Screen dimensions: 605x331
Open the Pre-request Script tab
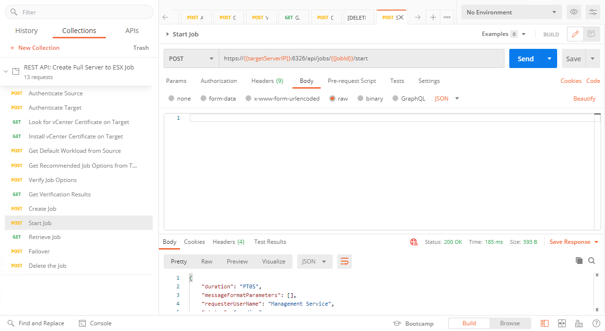352,81
